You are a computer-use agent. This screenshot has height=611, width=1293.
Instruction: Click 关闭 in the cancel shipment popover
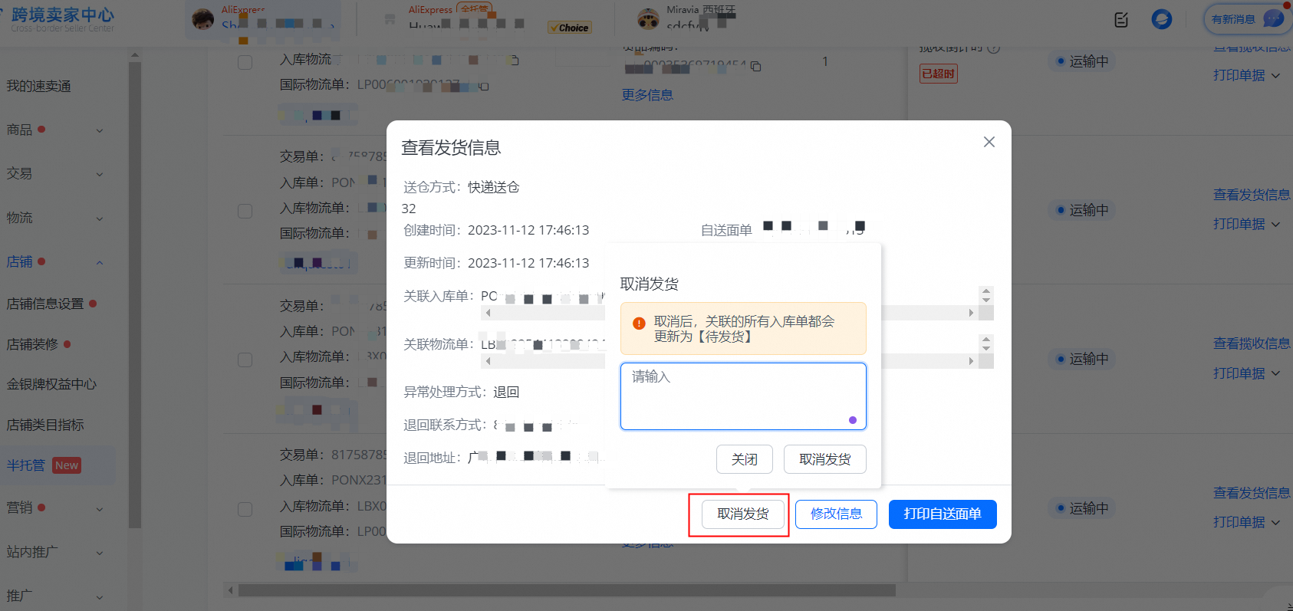744,459
